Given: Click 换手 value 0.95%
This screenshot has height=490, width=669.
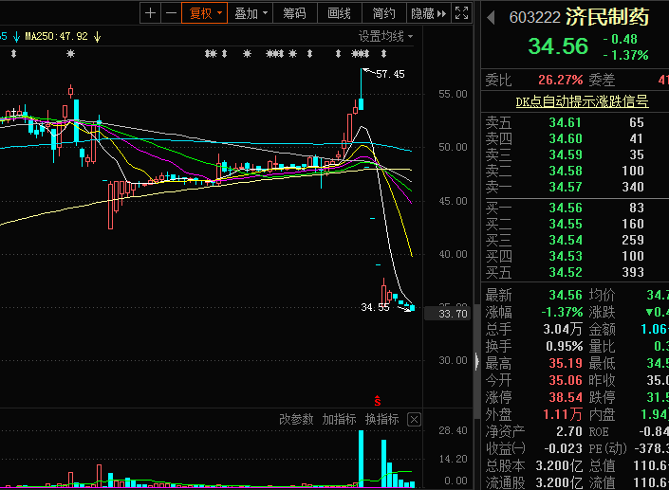Looking at the screenshot, I should click(x=564, y=346).
